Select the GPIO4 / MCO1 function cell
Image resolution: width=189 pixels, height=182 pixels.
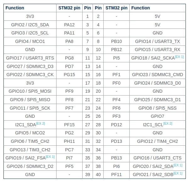tap(30, 41)
